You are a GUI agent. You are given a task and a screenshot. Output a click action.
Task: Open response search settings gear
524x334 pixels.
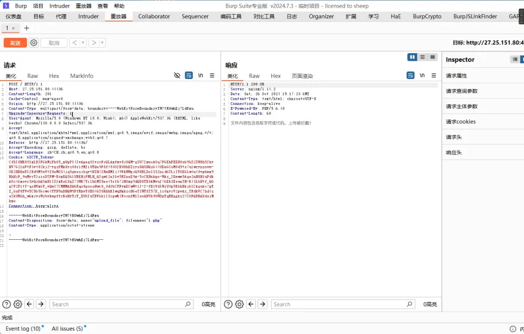click(x=240, y=304)
